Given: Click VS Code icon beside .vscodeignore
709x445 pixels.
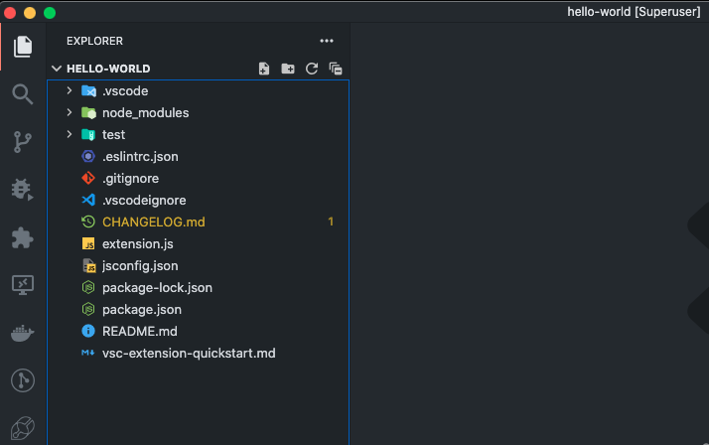Looking at the screenshot, I should coord(88,200).
